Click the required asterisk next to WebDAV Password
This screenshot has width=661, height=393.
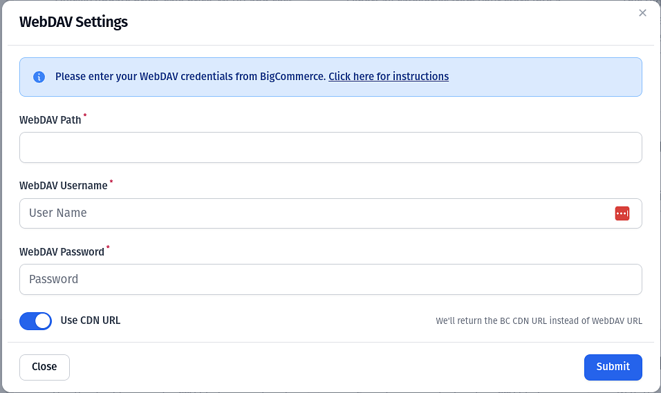[x=108, y=247]
